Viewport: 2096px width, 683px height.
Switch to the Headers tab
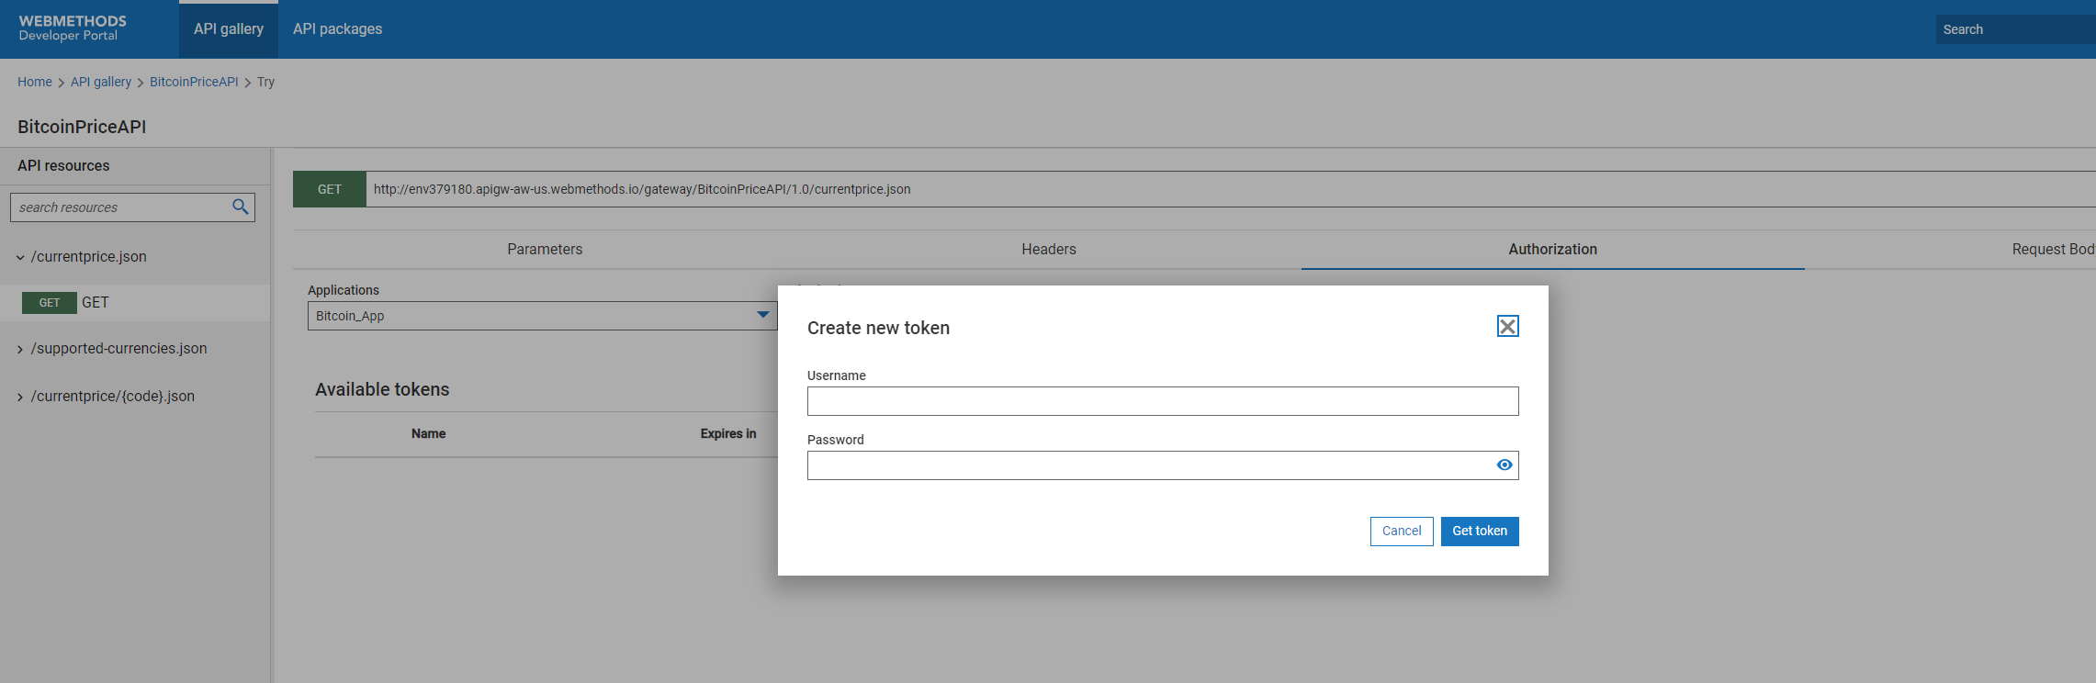pos(1048,249)
